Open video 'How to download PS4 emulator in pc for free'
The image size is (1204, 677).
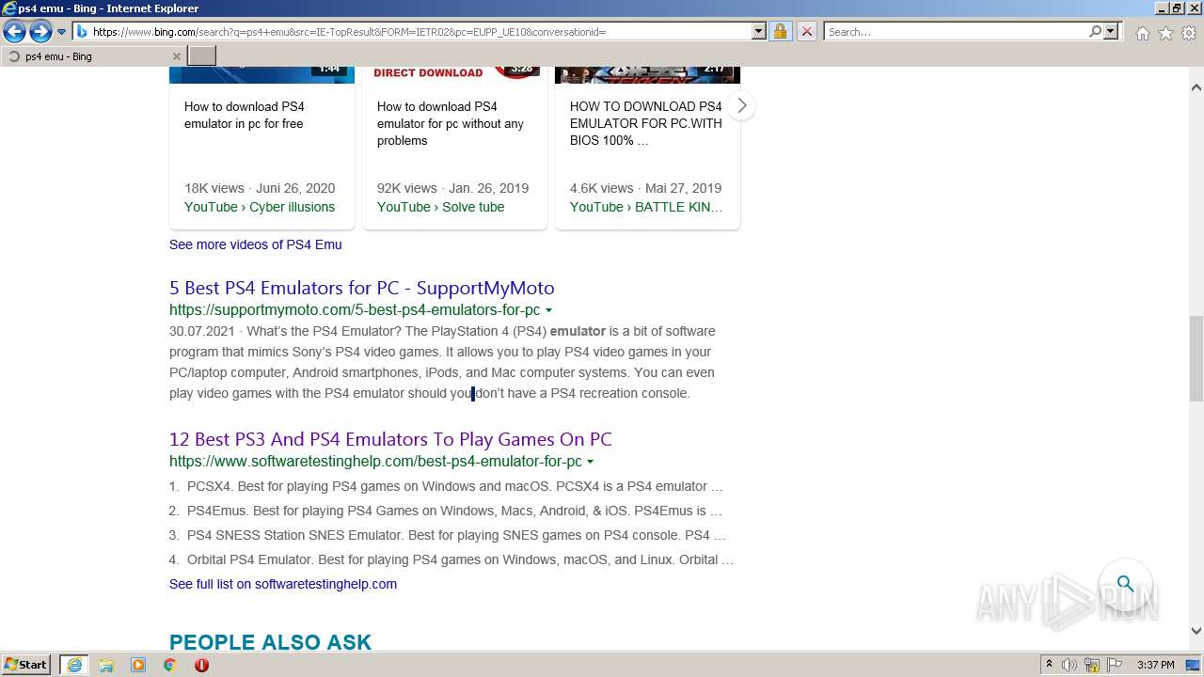[245, 115]
